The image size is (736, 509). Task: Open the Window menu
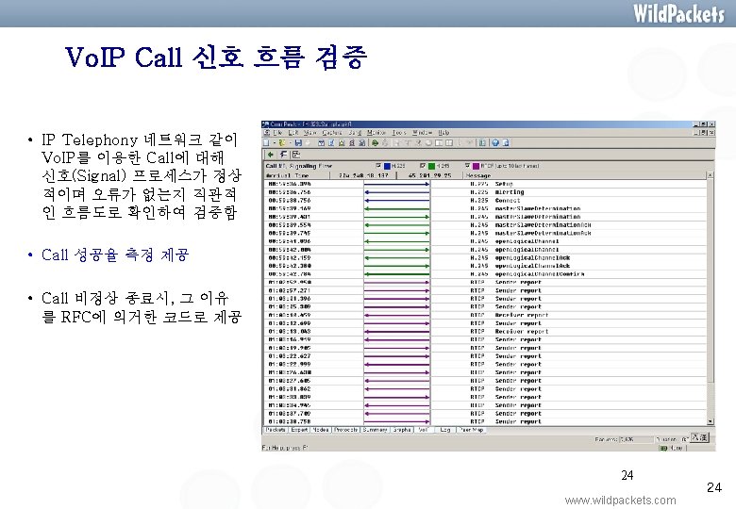pos(422,133)
